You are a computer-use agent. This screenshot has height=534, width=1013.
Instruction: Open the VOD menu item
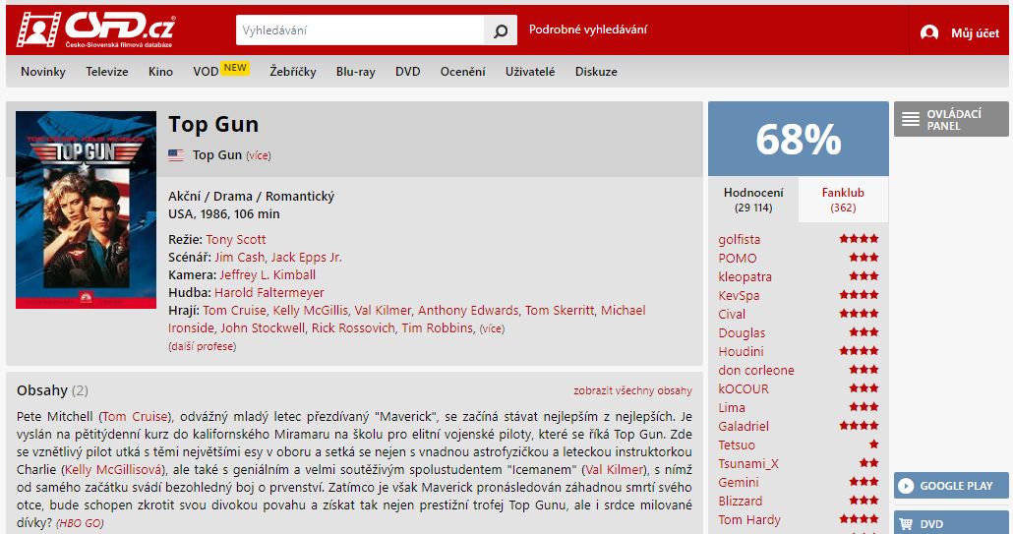206,72
